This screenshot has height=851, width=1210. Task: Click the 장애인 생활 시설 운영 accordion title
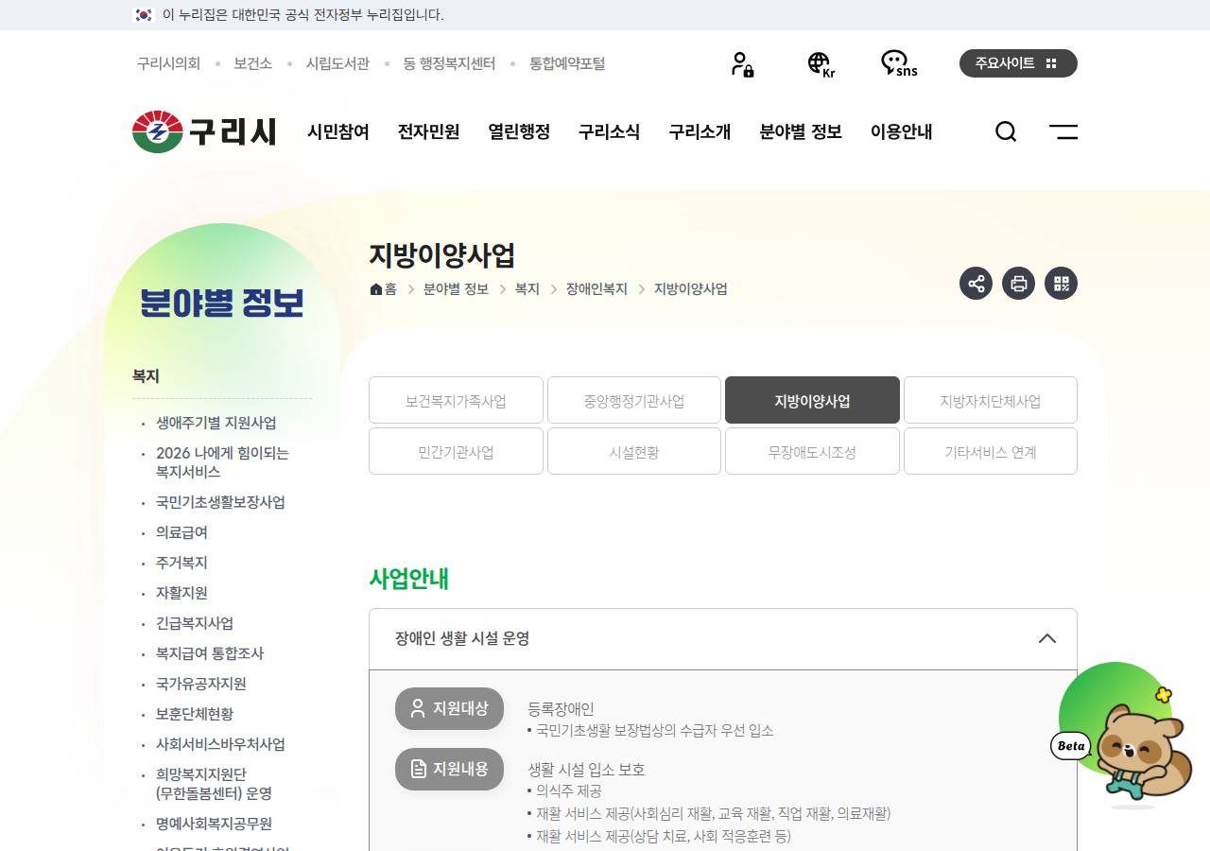[x=462, y=638]
